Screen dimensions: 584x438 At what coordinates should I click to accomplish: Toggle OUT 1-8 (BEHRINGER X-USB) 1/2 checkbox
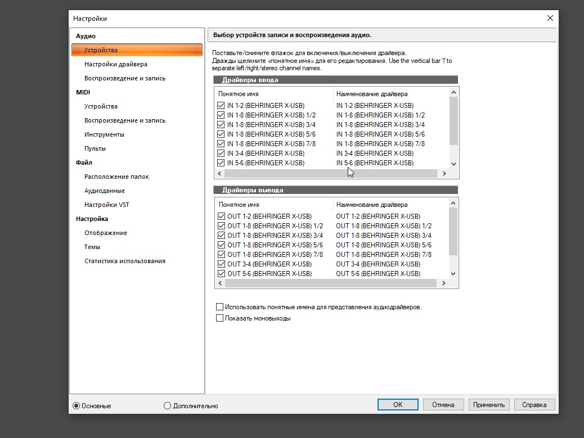point(221,226)
